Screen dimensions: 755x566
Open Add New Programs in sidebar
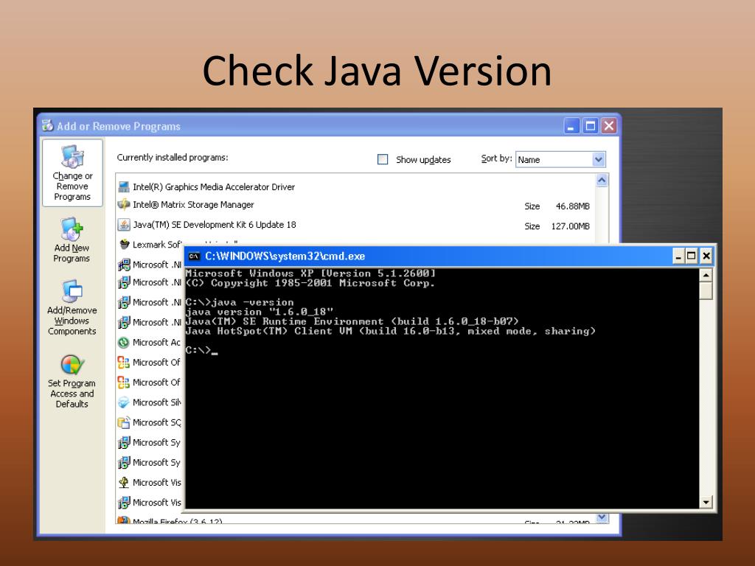click(x=72, y=231)
